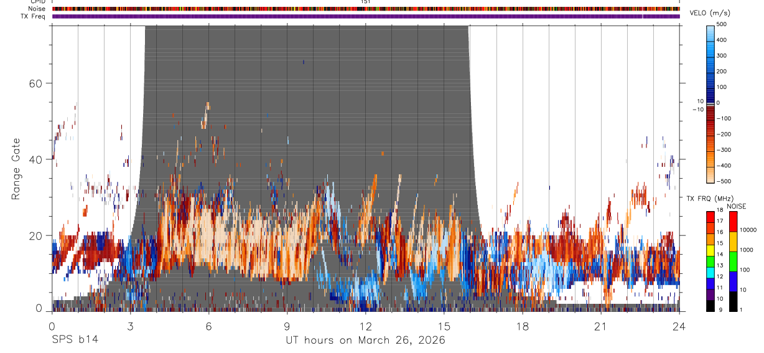Pick the purple swatch in TX FRQ legend
764x353 pixels.
pyautogui.click(x=710, y=294)
